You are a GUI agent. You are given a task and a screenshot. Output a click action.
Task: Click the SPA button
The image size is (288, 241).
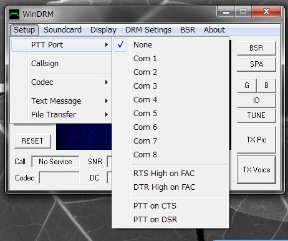coord(256,64)
